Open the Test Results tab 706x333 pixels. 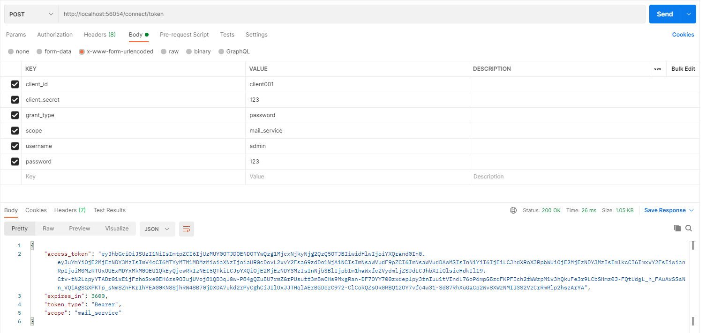pyautogui.click(x=110, y=210)
